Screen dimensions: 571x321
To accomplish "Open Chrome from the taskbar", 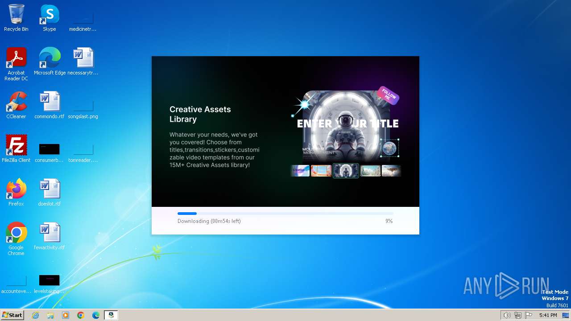I will coord(81,315).
